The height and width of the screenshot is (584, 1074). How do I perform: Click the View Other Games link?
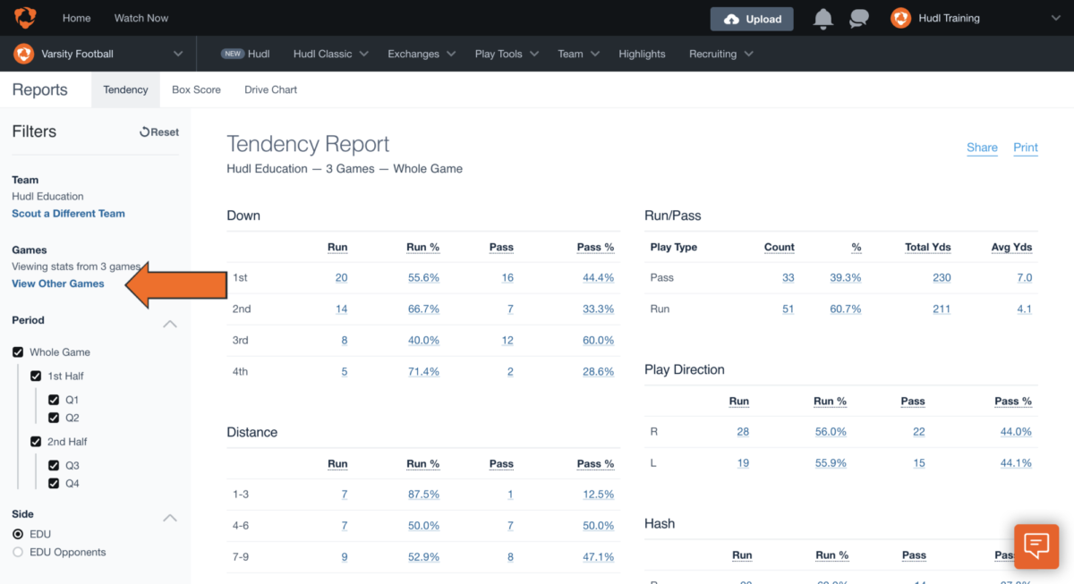pos(58,284)
